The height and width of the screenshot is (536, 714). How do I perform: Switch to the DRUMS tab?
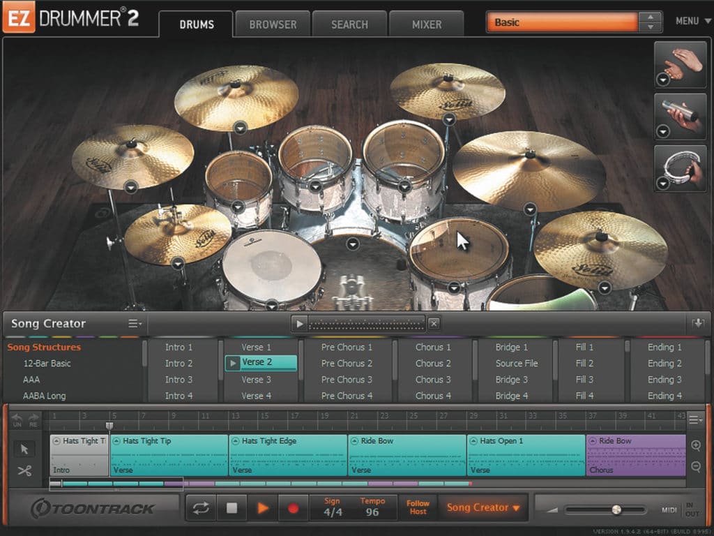click(x=196, y=24)
